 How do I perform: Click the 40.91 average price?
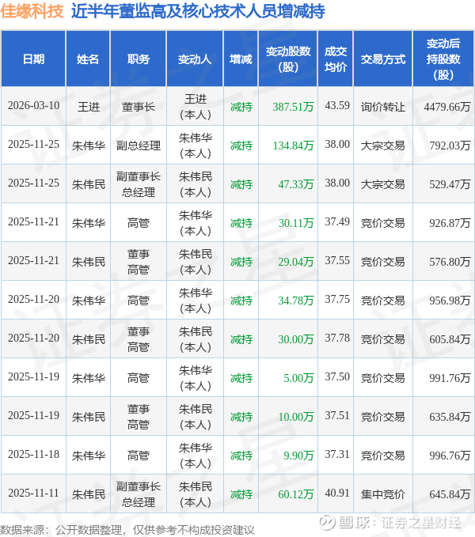pyautogui.click(x=337, y=493)
